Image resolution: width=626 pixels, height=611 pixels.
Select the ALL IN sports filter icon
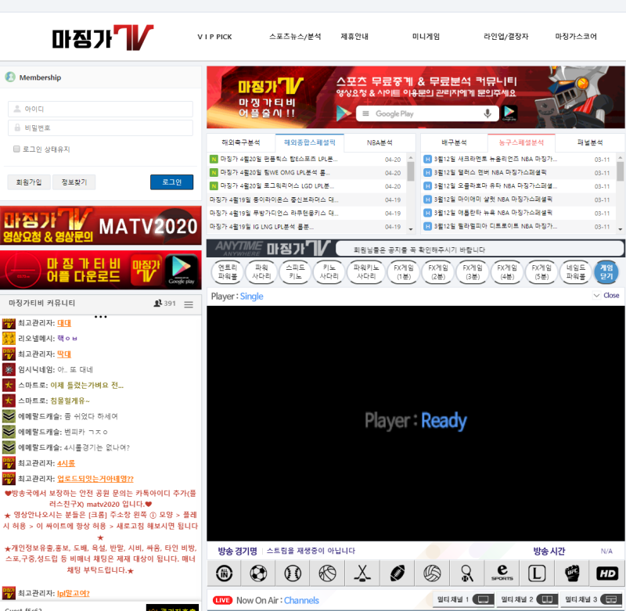point(224,573)
